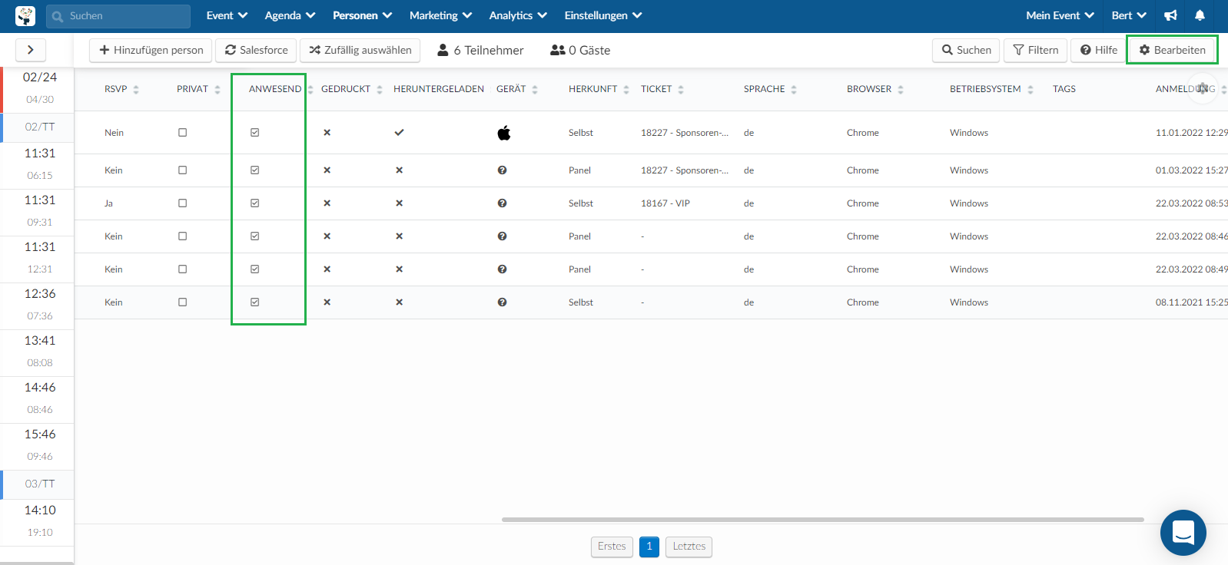The image size is (1228, 565).
Task: Open the announcements megaphone icon
Action: point(1170,15)
